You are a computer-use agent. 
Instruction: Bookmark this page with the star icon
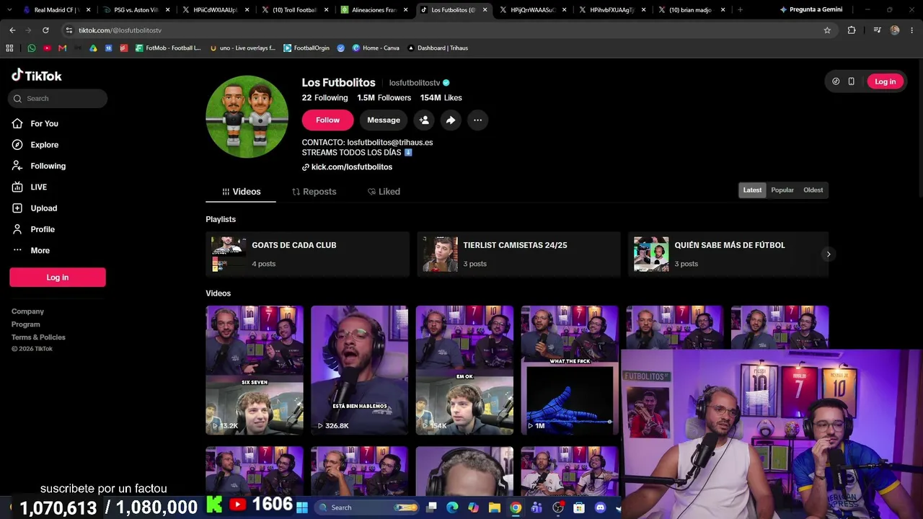coord(827,30)
